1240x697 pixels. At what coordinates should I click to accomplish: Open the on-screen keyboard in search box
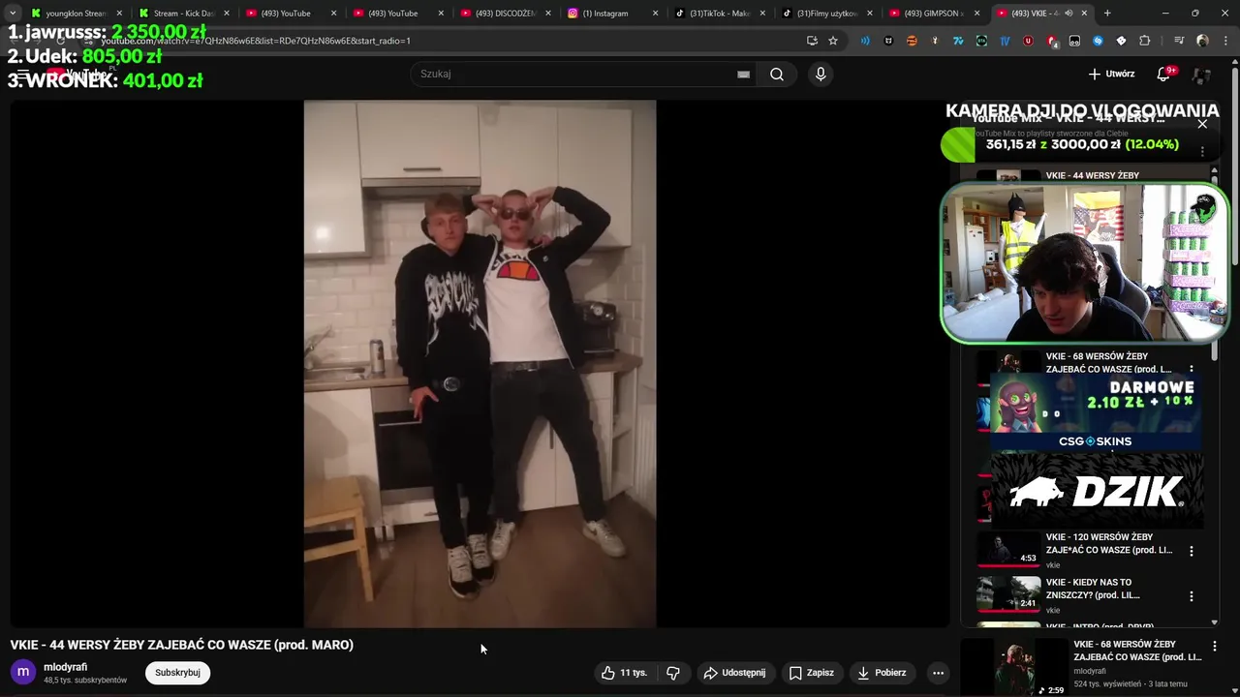coord(743,74)
